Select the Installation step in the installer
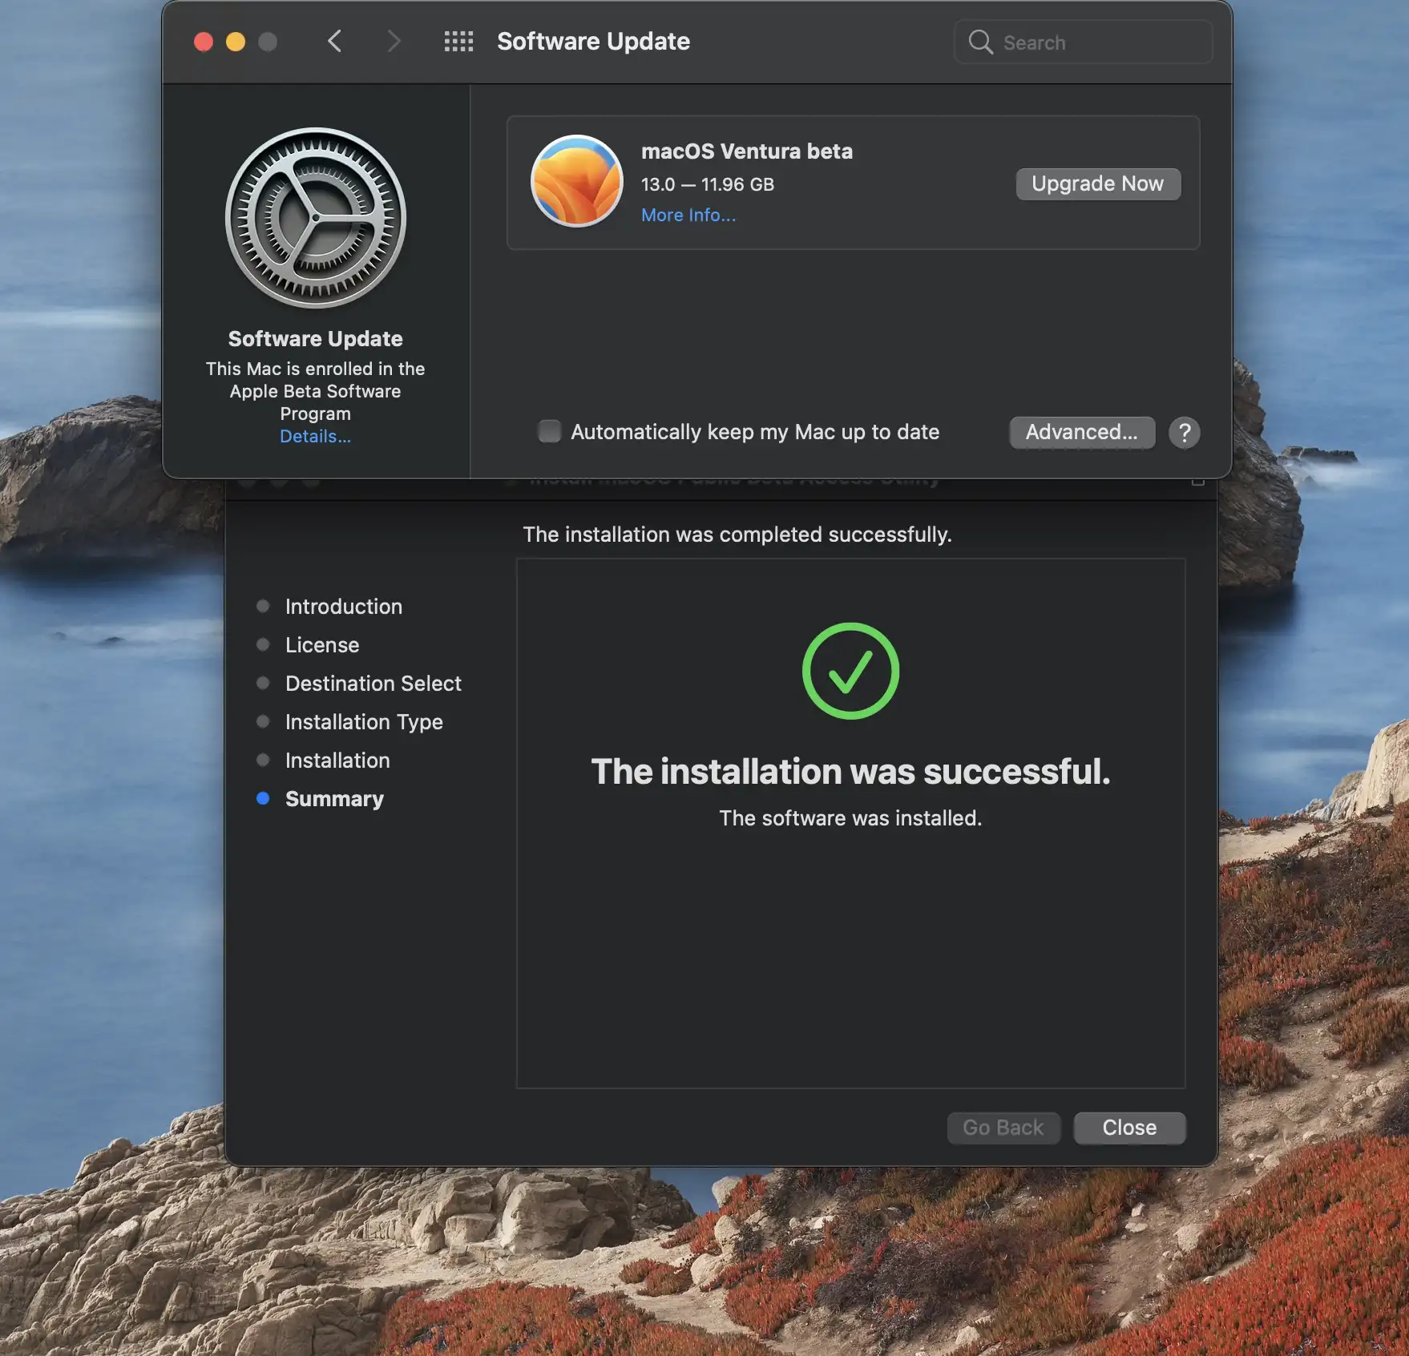Image resolution: width=1409 pixels, height=1356 pixels. (337, 761)
